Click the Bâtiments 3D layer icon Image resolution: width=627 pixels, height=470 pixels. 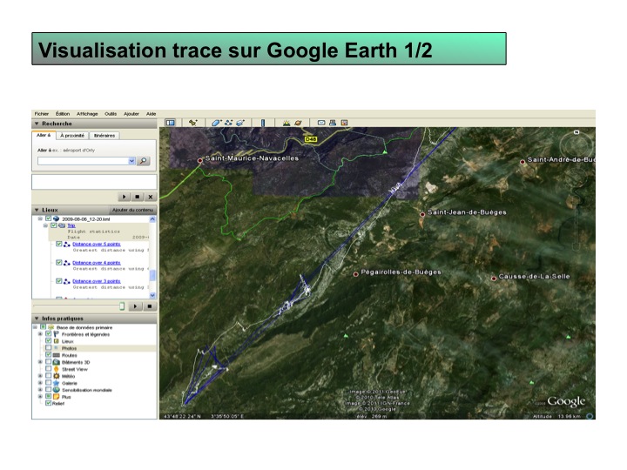point(57,362)
